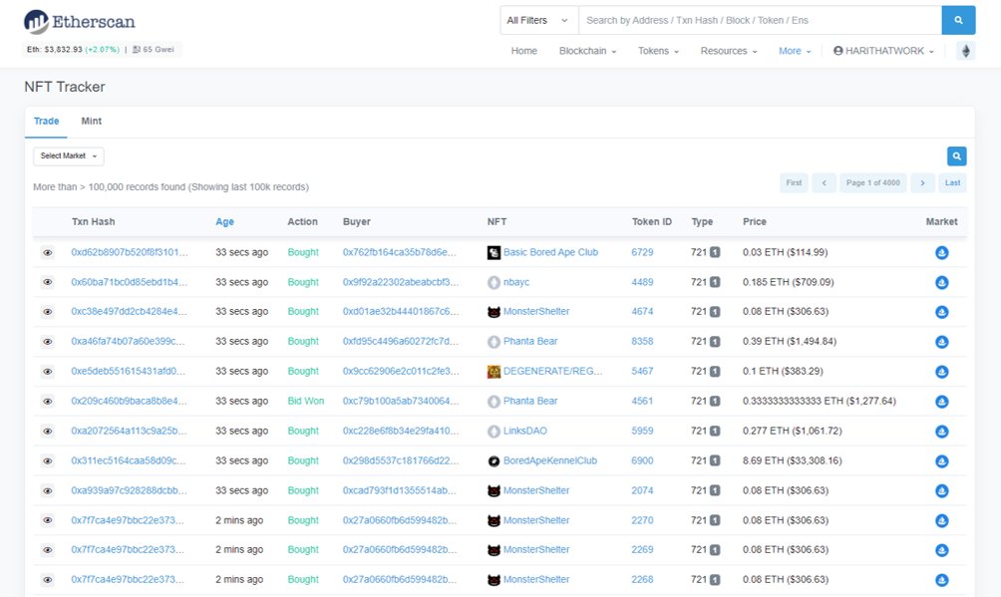1001x597 pixels.
Task: Expand the Resources menu
Action: click(x=729, y=51)
